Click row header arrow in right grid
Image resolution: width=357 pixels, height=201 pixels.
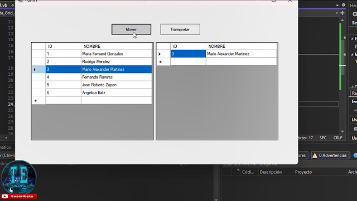pos(163,54)
